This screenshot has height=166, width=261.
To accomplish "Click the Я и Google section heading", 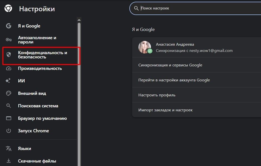I will click(x=143, y=29).
